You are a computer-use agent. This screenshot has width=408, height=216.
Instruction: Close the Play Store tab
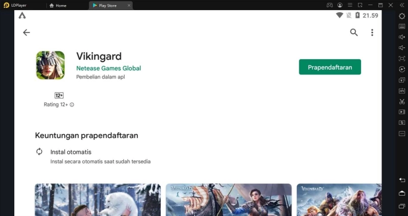(x=129, y=6)
